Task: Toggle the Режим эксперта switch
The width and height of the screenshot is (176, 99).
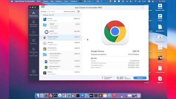Action: click(x=78, y=12)
